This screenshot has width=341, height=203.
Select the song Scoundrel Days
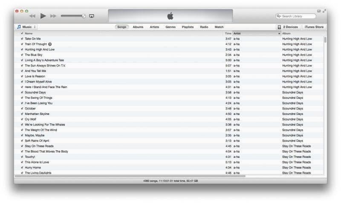35,92
